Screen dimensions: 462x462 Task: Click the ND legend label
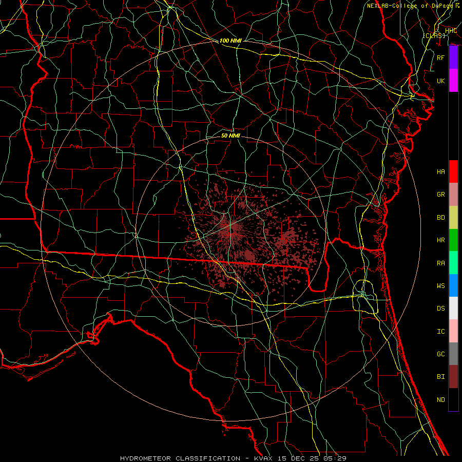(x=441, y=400)
